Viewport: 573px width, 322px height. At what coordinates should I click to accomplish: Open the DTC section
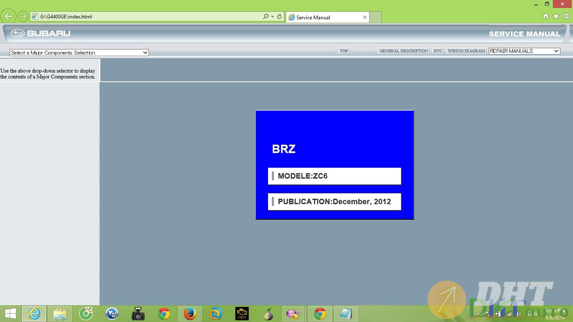pyautogui.click(x=438, y=51)
